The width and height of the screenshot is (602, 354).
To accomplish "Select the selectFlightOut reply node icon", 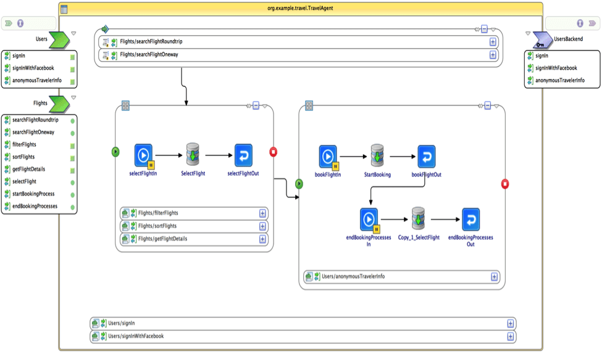I will pos(243,155).
